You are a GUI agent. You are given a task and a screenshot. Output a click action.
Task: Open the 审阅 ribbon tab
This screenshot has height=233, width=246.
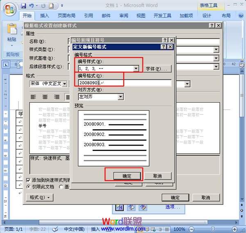[124, 16]
